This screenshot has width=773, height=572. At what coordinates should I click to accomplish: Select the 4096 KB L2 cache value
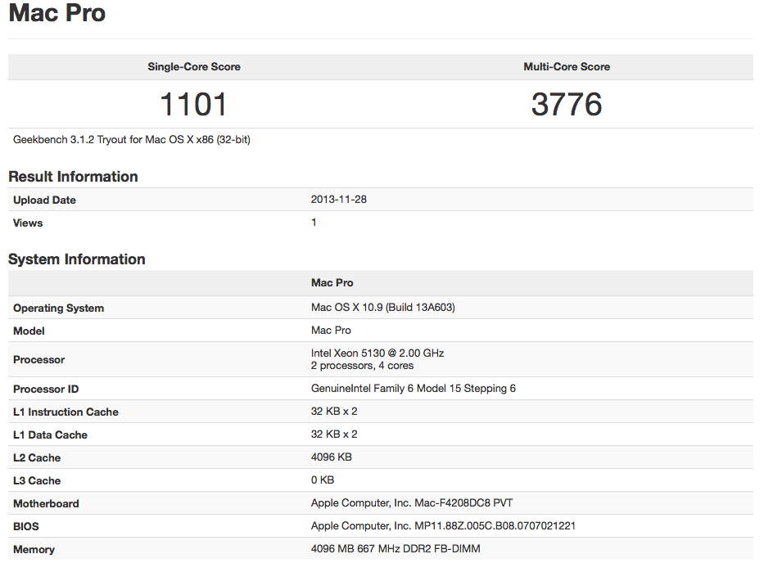pos(332,457)
